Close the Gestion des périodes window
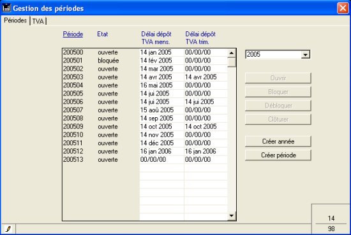The image size is (351, 235). [343, 8]
